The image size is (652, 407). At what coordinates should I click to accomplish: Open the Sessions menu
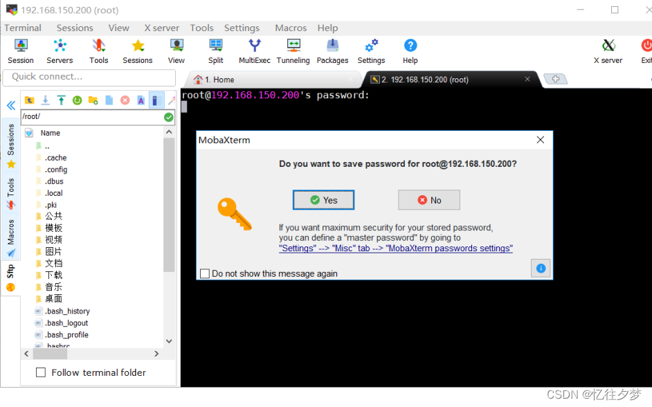click(x=75, y=28)
